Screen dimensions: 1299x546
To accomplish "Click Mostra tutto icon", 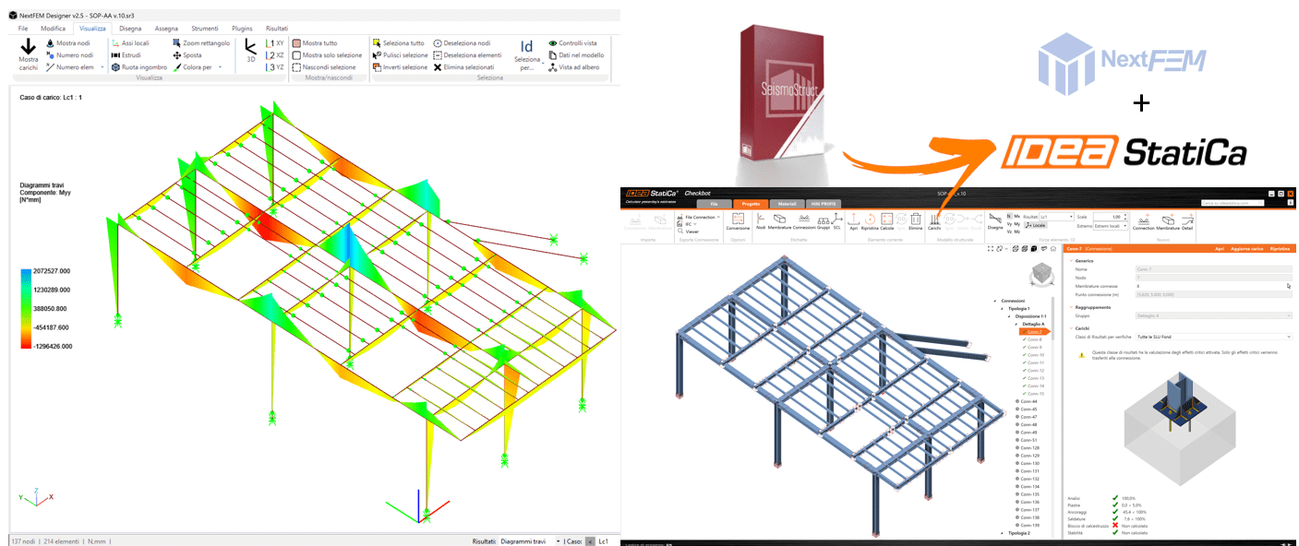I will pos(296,42).
